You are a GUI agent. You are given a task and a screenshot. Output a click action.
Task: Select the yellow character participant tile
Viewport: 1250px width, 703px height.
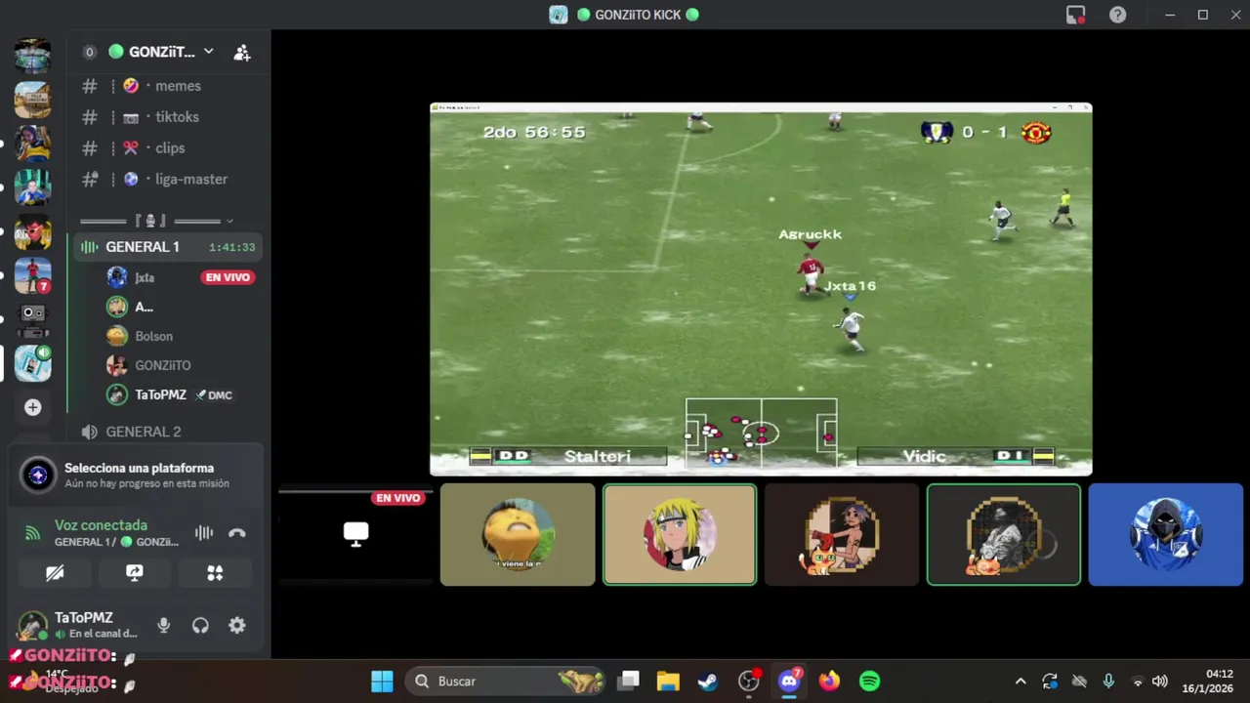pyautogui.click(x=518, y=534)
